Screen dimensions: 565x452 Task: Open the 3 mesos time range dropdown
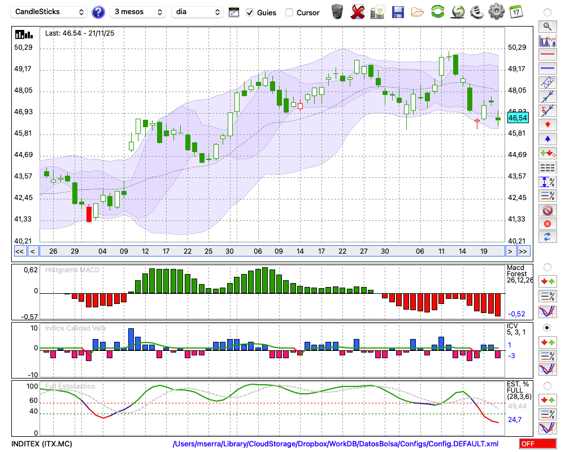click(138, 12)
